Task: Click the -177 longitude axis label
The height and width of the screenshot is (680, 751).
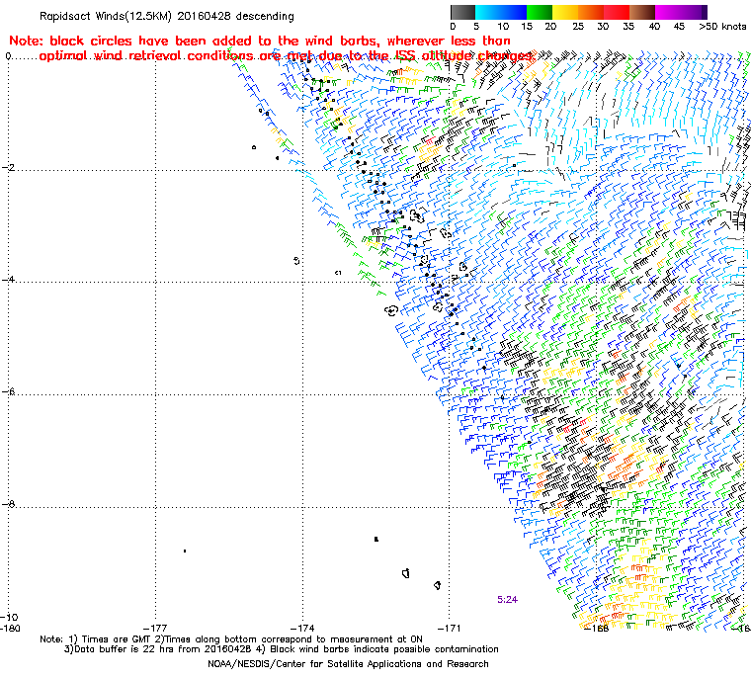Action: pyautogui.click(x=155, y=628)
